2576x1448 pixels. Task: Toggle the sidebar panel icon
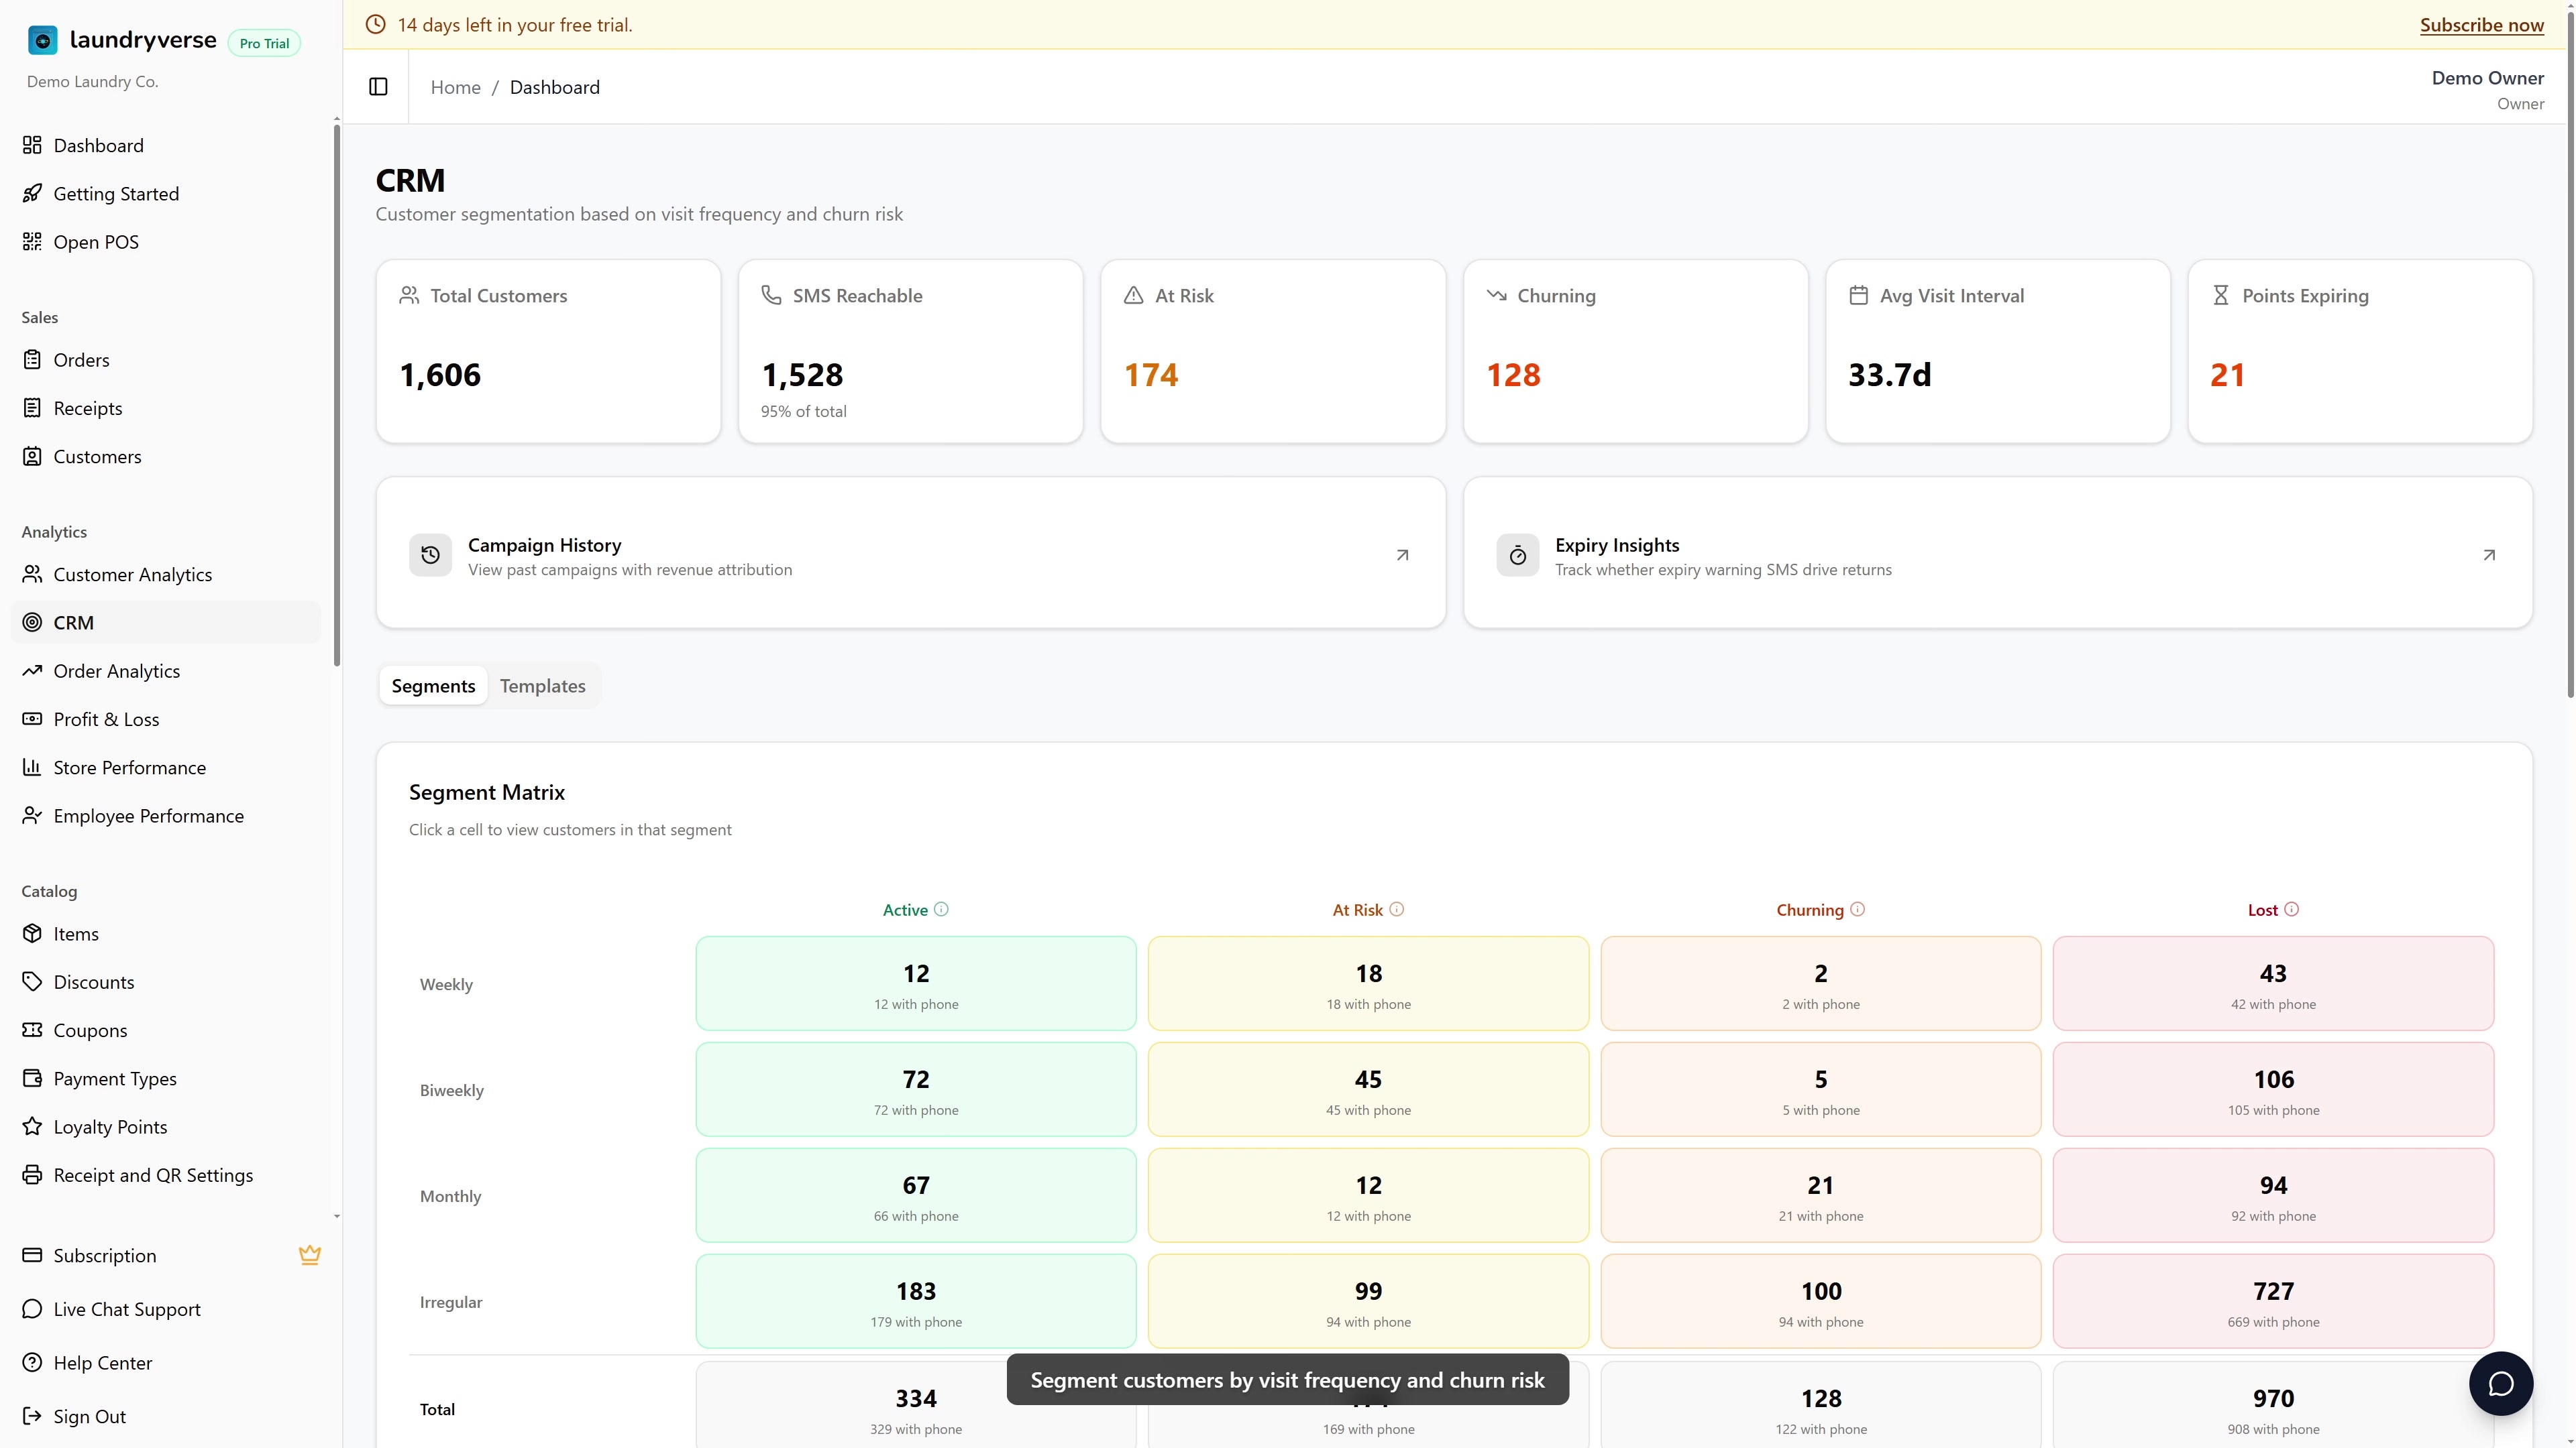[378, 87]
